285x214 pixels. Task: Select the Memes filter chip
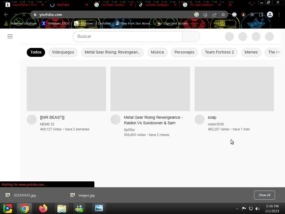click(251, 52)
